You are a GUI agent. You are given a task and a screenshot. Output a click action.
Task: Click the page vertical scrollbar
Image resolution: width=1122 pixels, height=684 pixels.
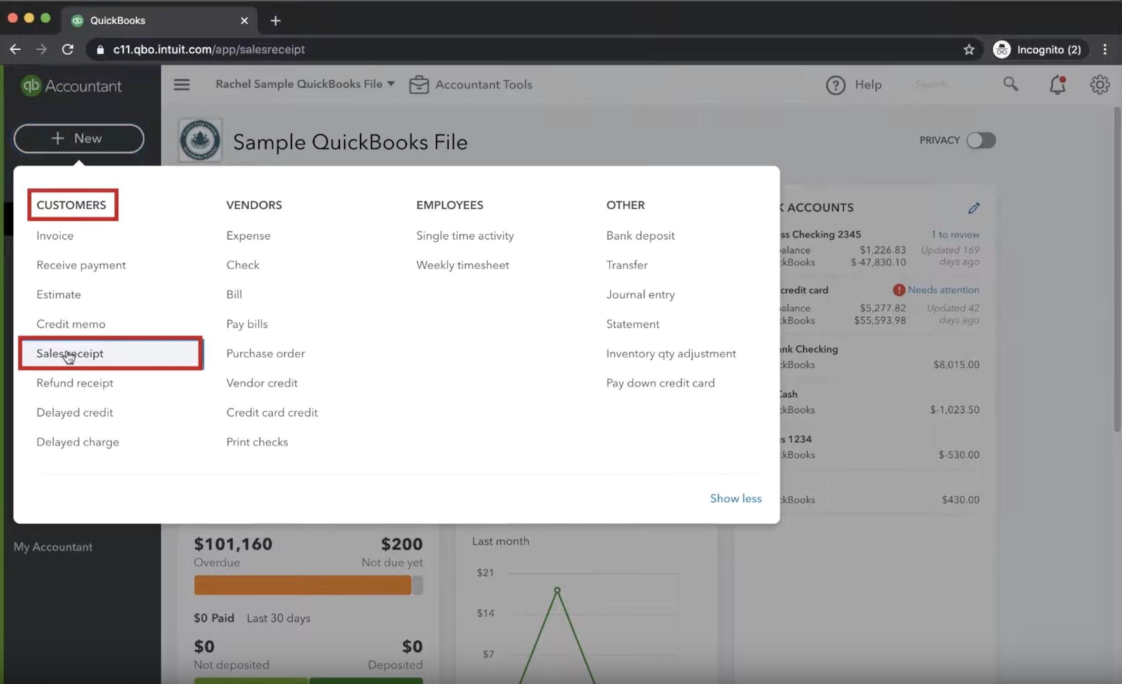(1117, 269)
